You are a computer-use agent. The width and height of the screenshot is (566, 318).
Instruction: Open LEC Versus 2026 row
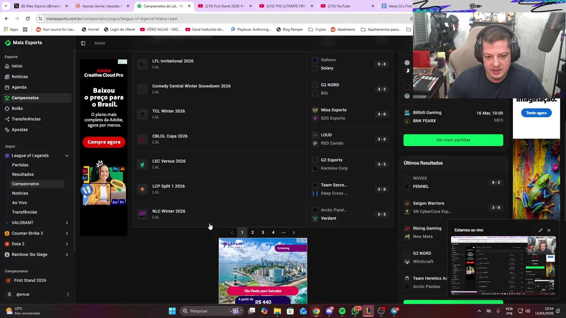(x=263, y=164)
